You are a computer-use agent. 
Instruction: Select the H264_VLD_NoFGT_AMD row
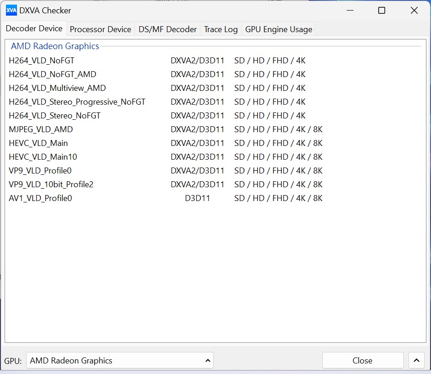click(x=52, y=74)
